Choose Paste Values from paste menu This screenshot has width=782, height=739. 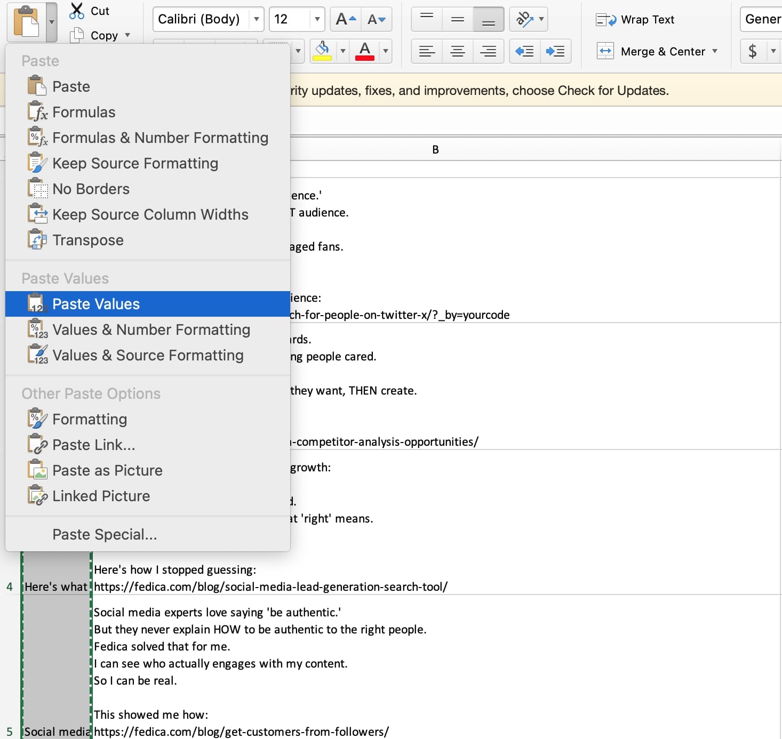click(96, 304)
